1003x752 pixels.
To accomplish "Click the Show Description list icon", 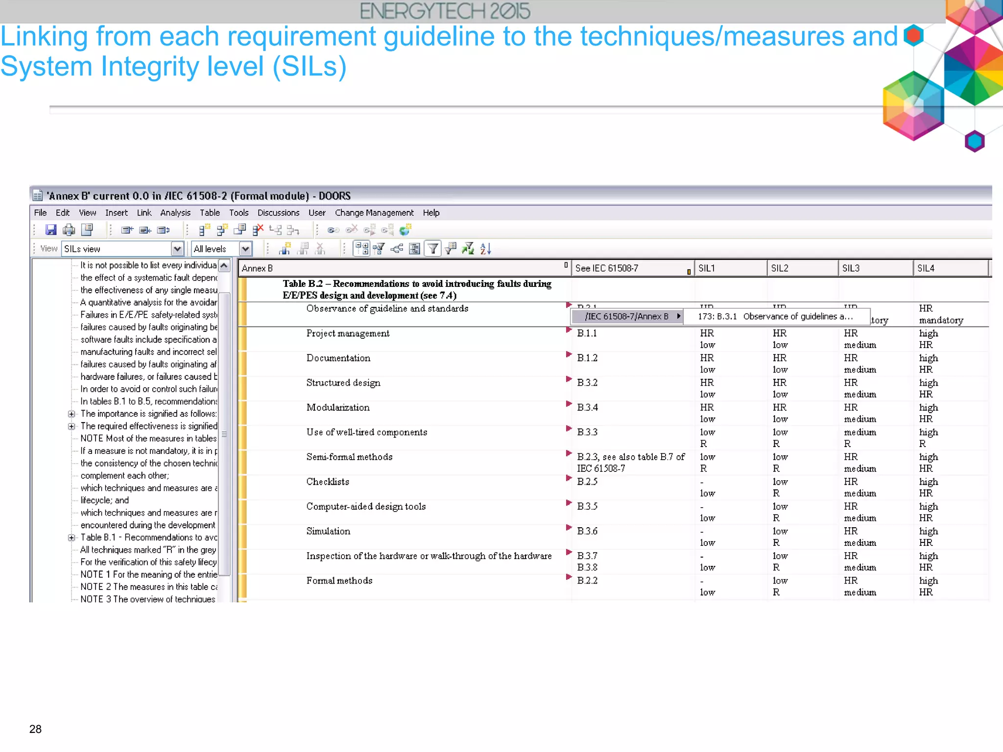I will [414, 249].
